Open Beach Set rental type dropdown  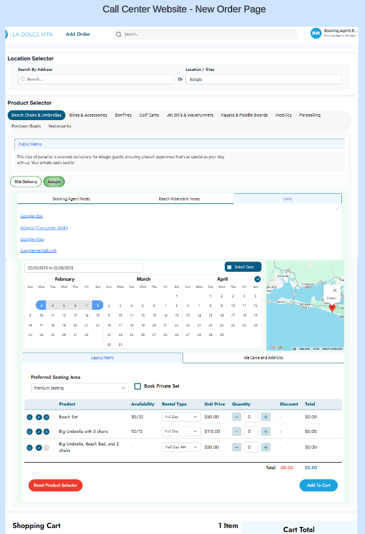[x=181, y=417]
